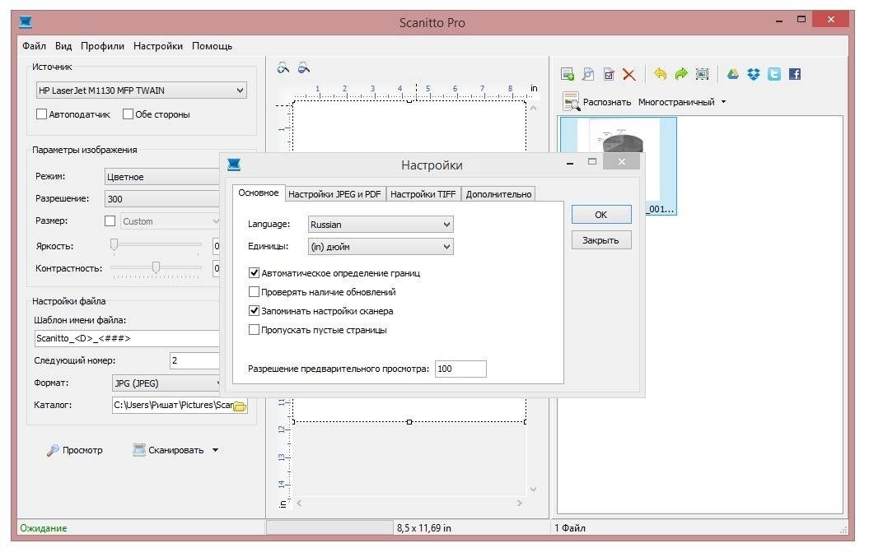Share scan via Facebook icon
869x557 pixels.
(x=795, y=74)
